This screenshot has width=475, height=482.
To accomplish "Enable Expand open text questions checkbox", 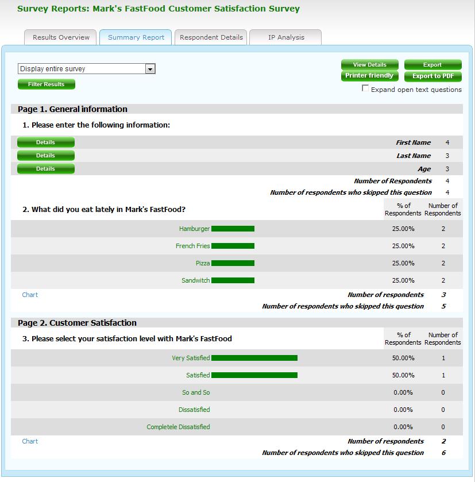I will pyautogui.click(x=365, y=88).
